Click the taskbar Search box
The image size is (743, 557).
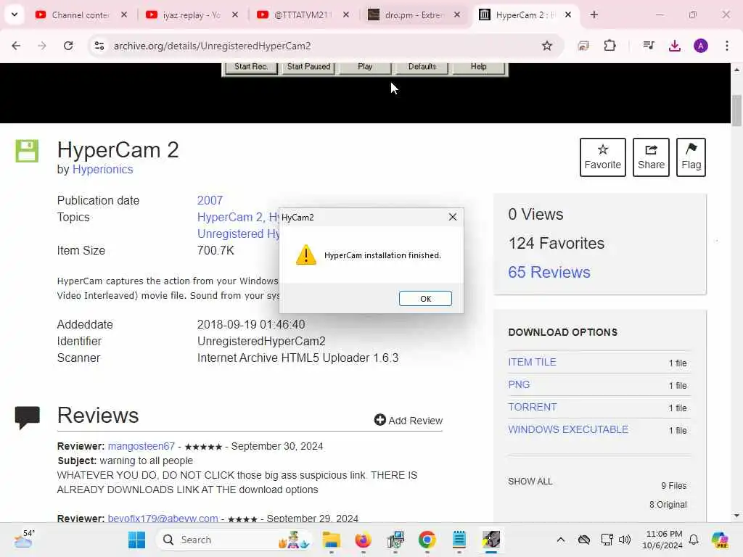click(x=234, y=540)
